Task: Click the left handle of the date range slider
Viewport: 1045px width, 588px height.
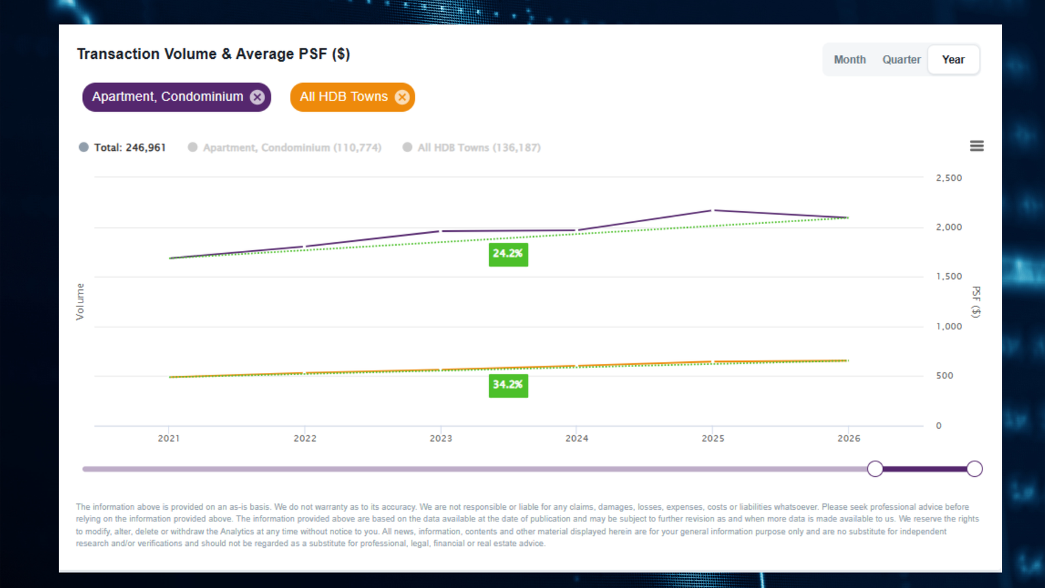Action: [875, 468]
